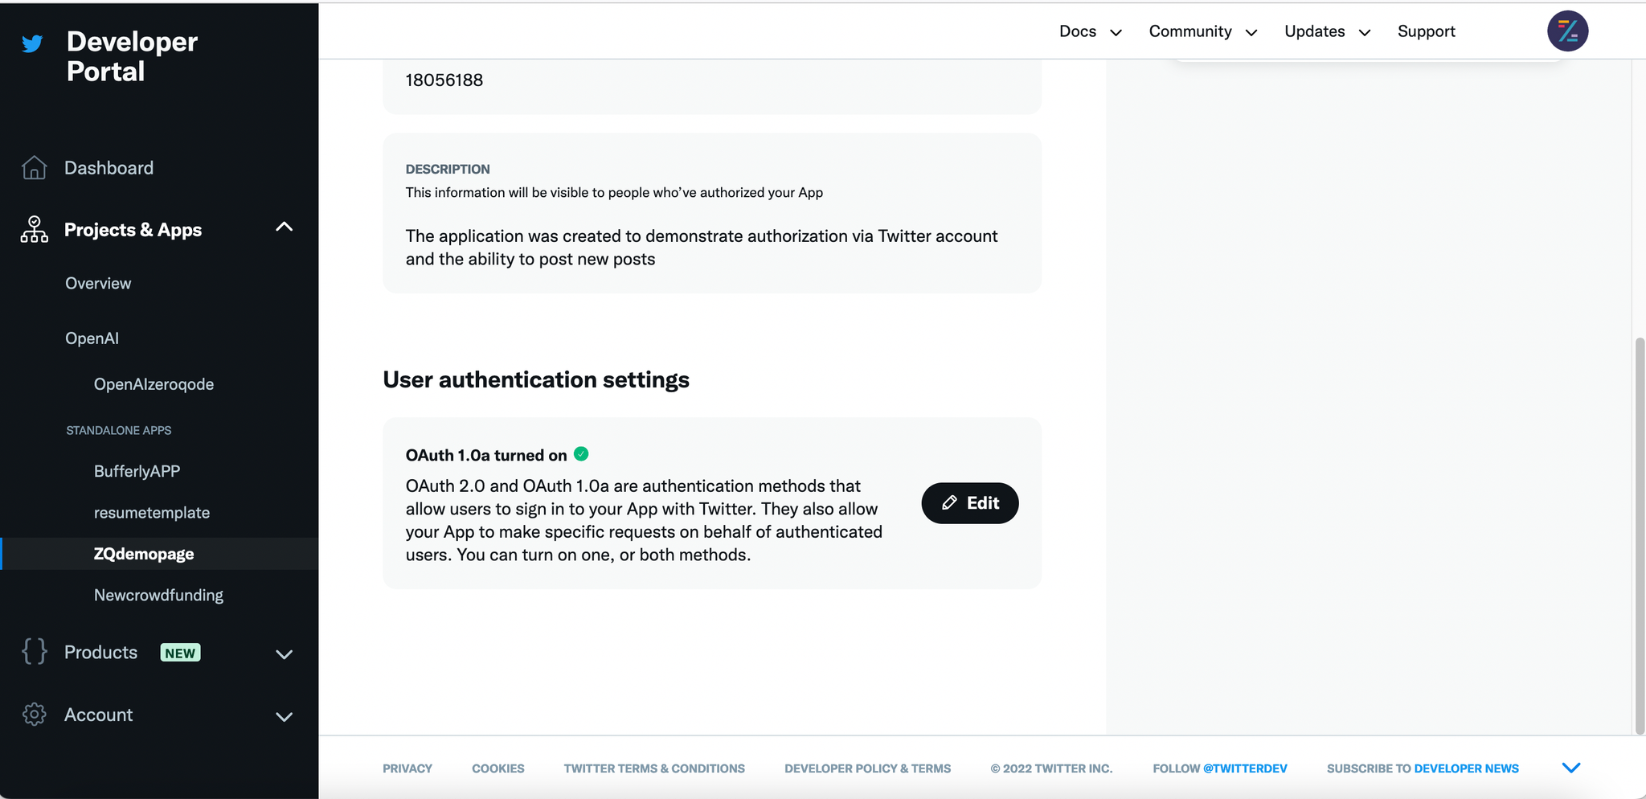1646x799 pixels.
Task: Click the Projects & Apps hierarchy icon
Action: tap(34, 229)
